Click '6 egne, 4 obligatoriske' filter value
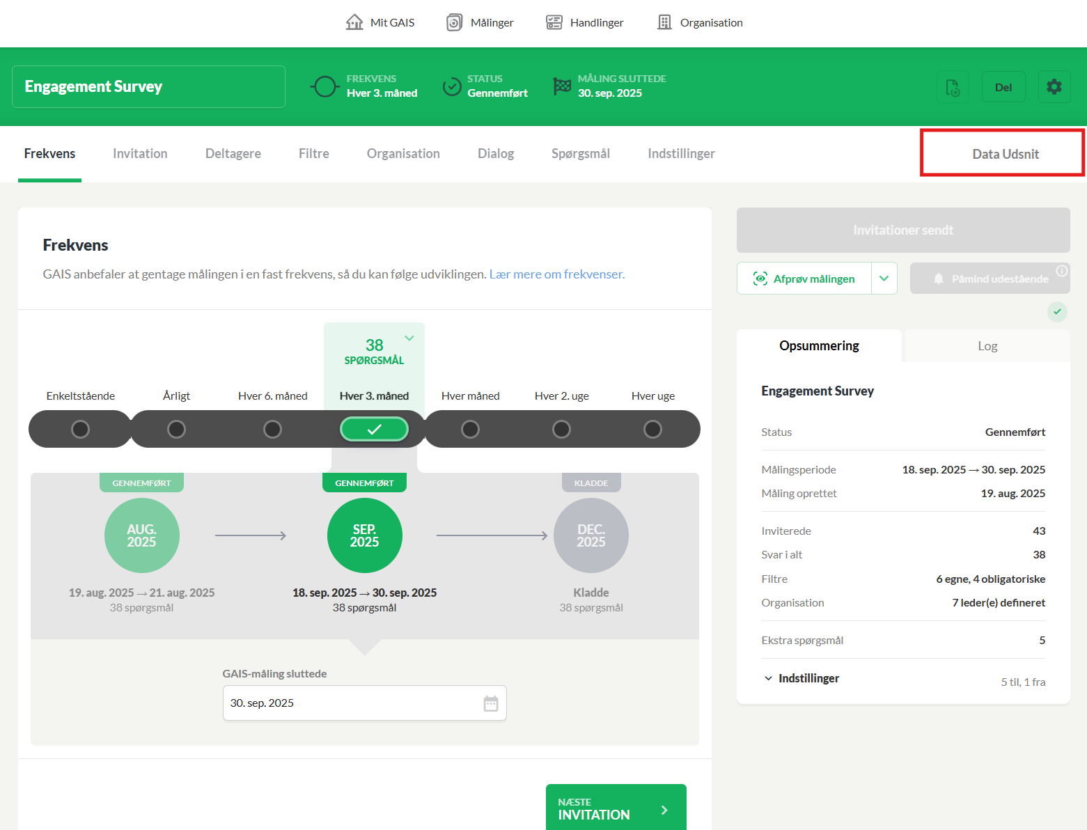This screenshot has height=830, width=1087. [990, 579]
